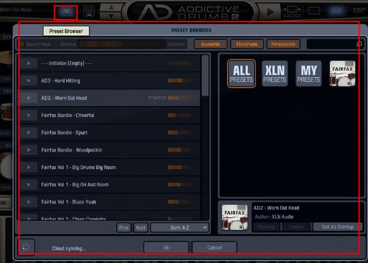The height and width of the screenshot is (263, 368).
Task: Select Fairfax Bundle - Spurt preset
Action: coord(110,133)
